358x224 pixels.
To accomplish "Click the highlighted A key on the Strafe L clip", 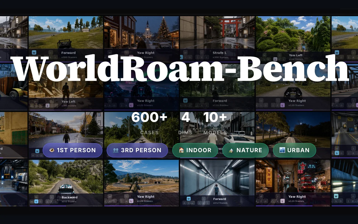I will pyautogui.click(x=181, y=57).
